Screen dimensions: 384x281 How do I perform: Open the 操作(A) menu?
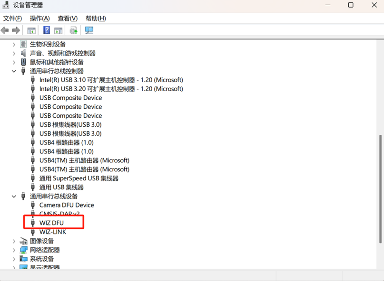click(x=39, y=19)
